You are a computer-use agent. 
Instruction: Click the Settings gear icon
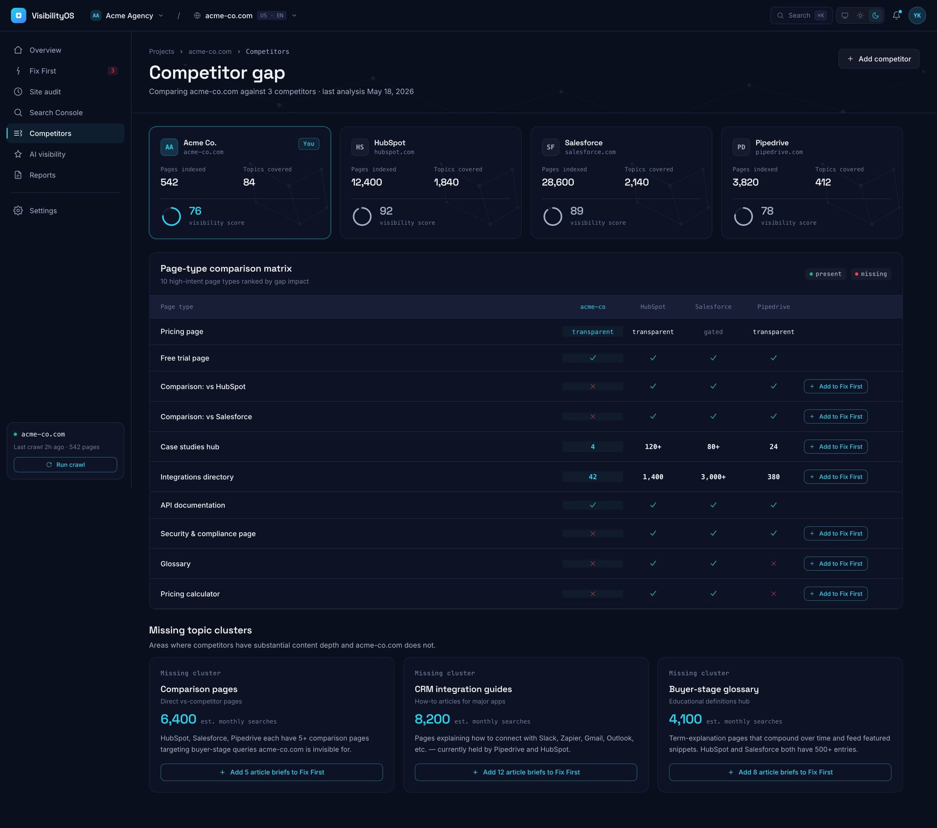[18, 211]
